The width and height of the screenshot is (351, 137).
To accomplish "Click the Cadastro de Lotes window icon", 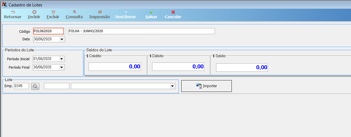I will click(4, 5).
